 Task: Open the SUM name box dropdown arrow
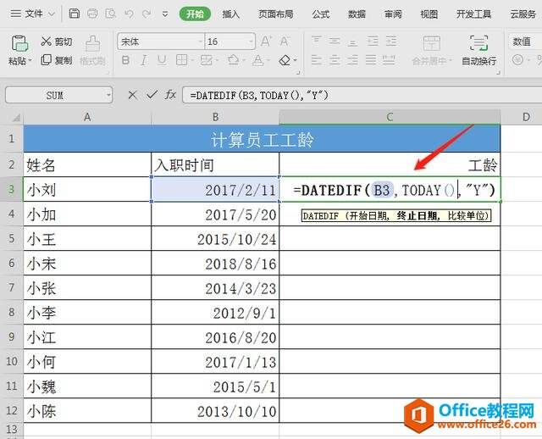108,95
